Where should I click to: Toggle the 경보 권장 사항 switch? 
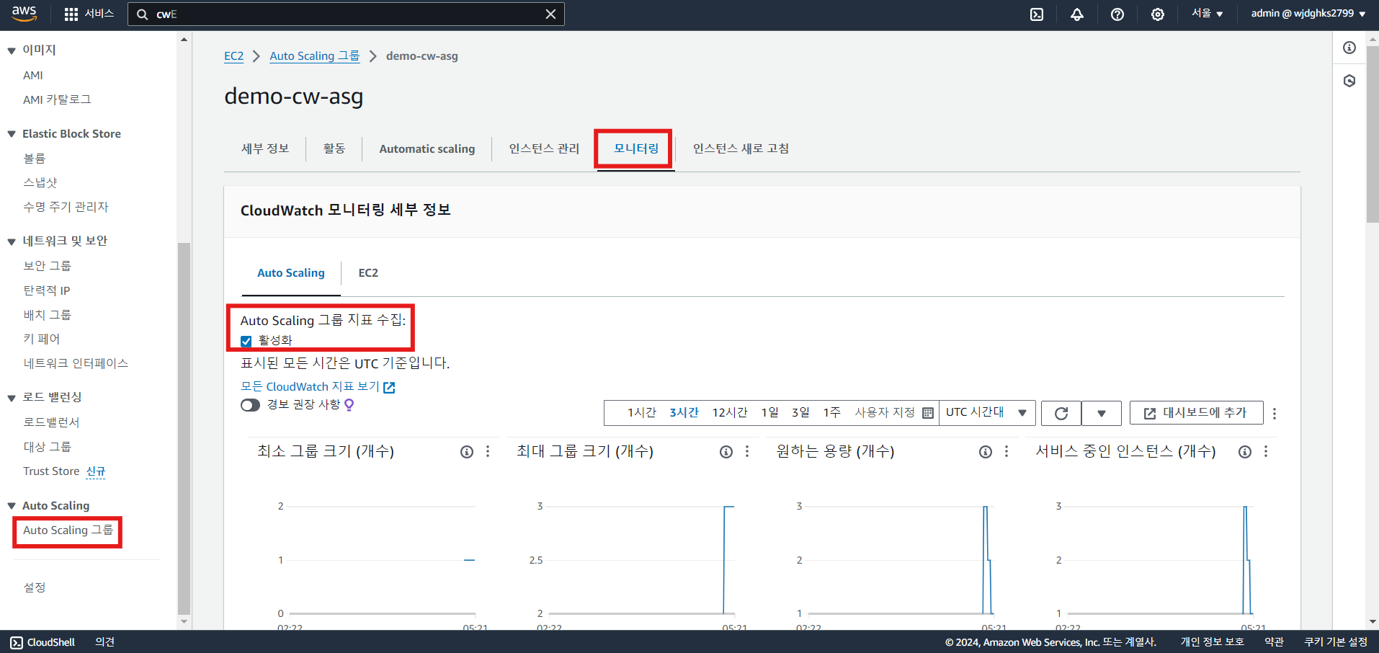point(250,405)
